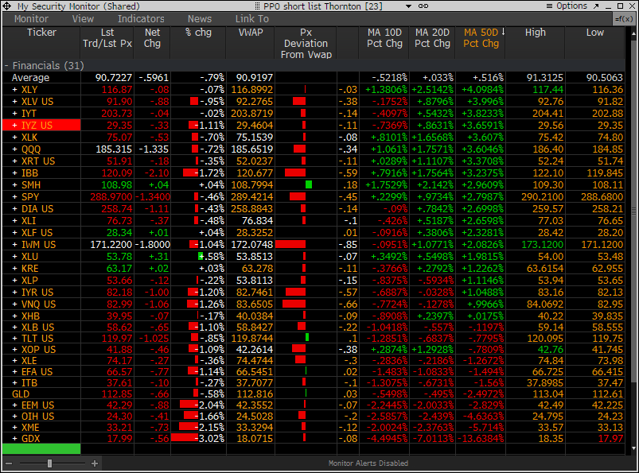Collapse the Financials (31) group

point(6,66)
